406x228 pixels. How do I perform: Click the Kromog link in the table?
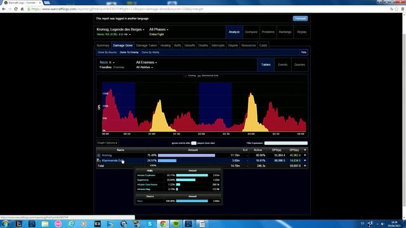click(107, 155)
